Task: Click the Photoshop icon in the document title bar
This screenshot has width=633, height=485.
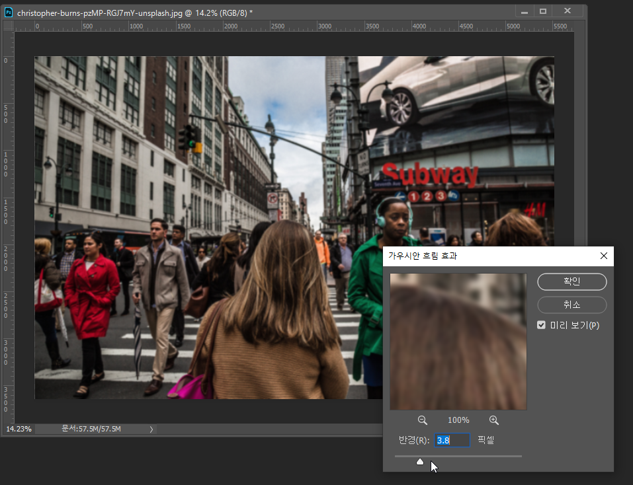Action: click(9, 13)
